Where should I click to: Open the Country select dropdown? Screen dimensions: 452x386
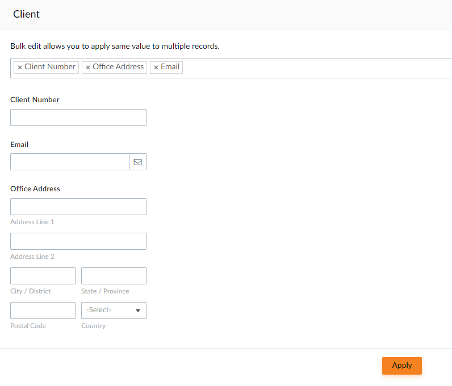(114, 311)
